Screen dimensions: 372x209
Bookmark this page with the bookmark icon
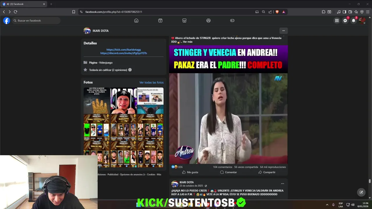pos(74,12)
